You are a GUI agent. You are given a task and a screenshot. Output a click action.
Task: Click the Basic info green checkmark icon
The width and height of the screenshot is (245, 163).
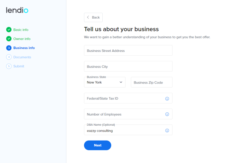pos(9,30)
